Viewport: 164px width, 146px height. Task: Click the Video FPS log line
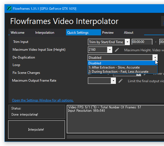coord(104,107)
